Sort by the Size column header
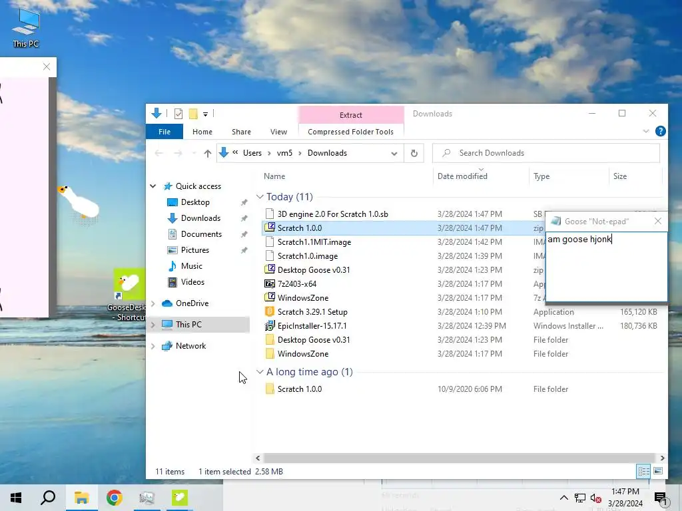 (620, 176)
